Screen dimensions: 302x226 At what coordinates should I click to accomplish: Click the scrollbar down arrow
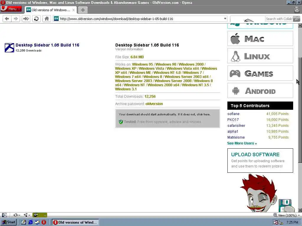300,210
